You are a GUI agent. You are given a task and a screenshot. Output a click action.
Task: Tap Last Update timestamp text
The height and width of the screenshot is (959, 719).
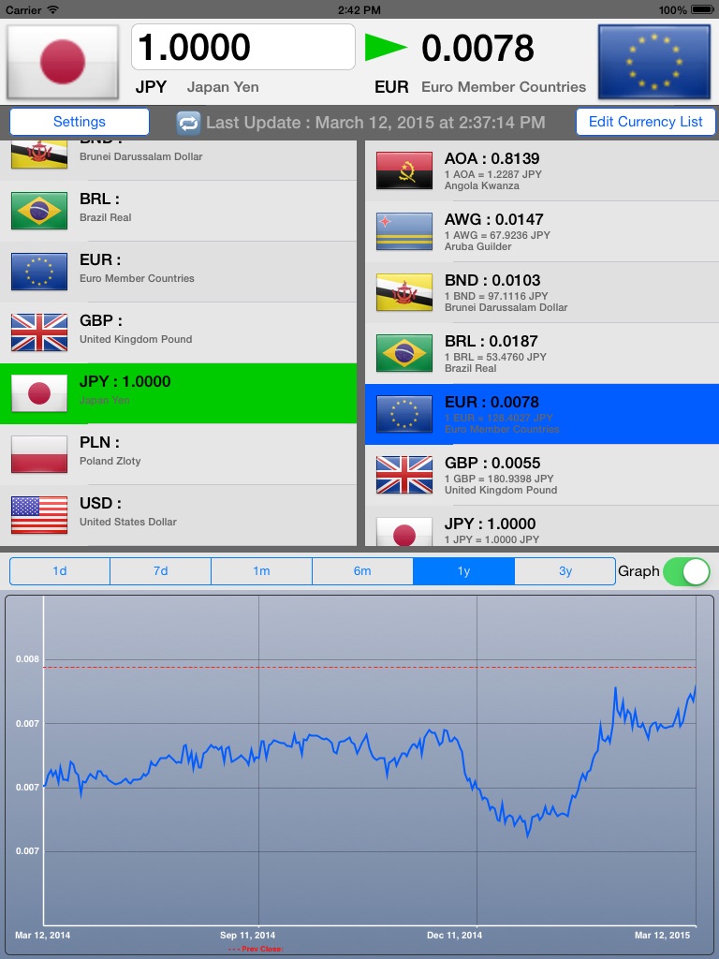(375, 123)
